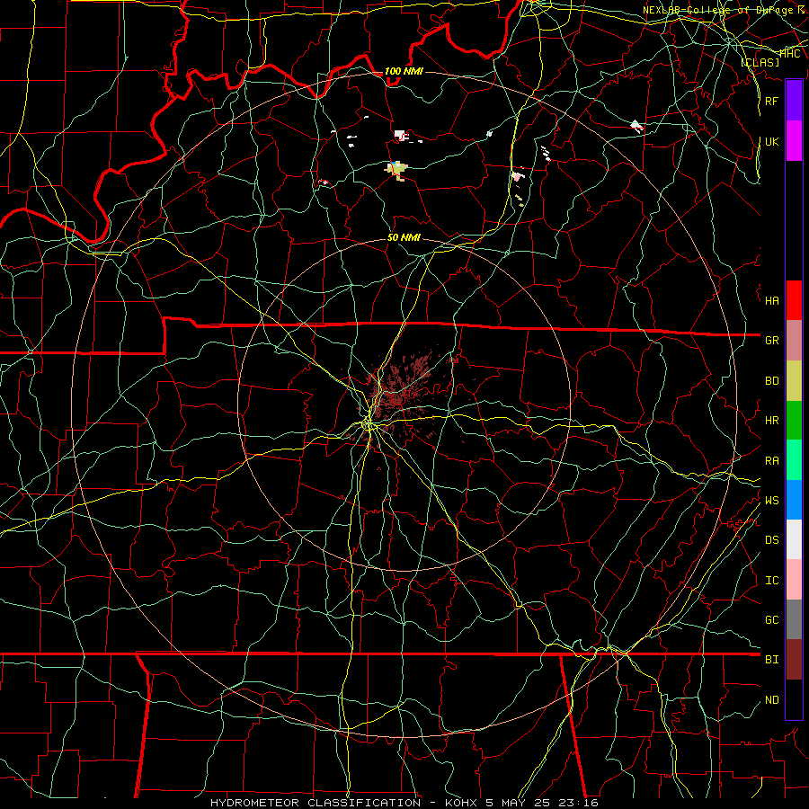The height and width of the screenshot is (809, 809).
Task: Click the [CLAS] product label
Action: click(x=760, y=62)
